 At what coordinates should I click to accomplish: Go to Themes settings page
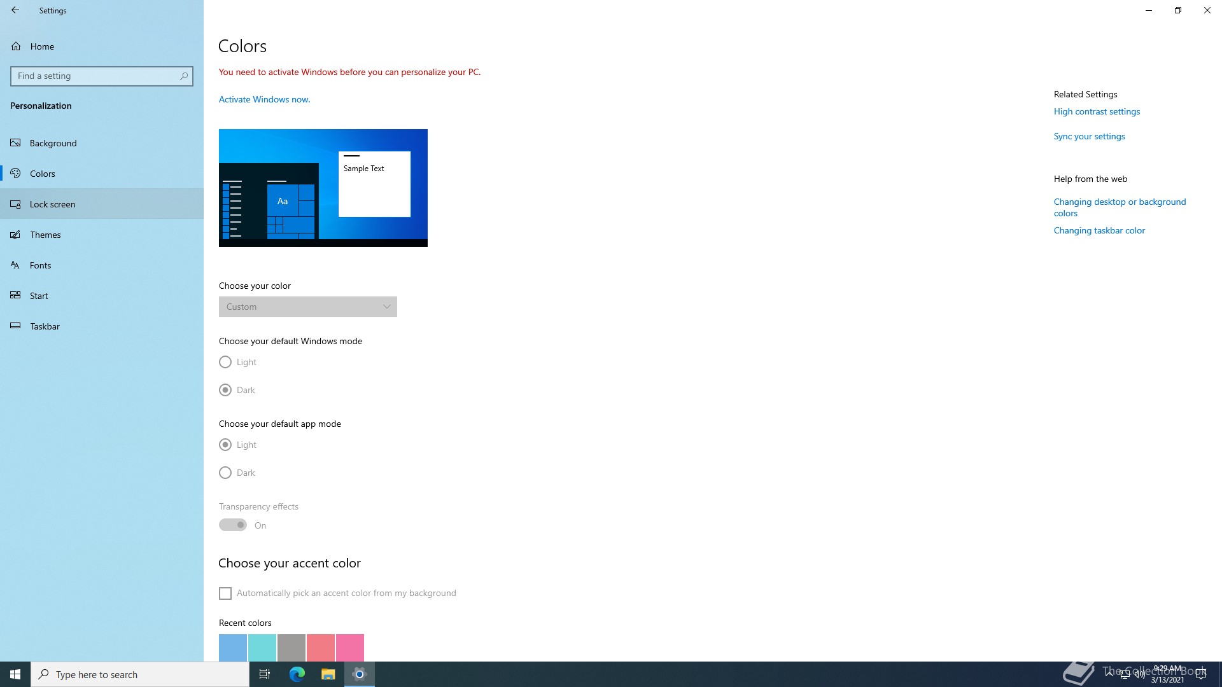(102, 235)
